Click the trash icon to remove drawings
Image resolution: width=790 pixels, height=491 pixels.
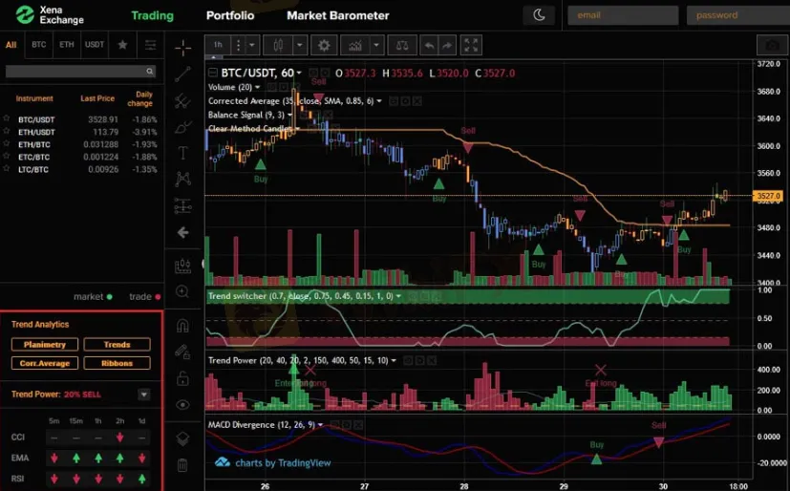tap(182, 465)
